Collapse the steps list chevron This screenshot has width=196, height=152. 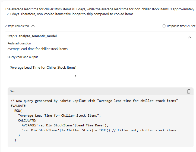[x=33, y=26]
